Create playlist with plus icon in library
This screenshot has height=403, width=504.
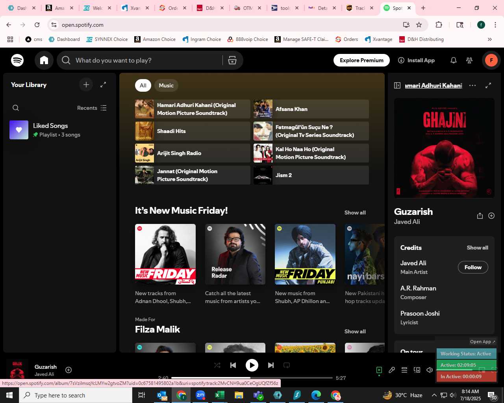pyautogui.click(x=86, y=85)
